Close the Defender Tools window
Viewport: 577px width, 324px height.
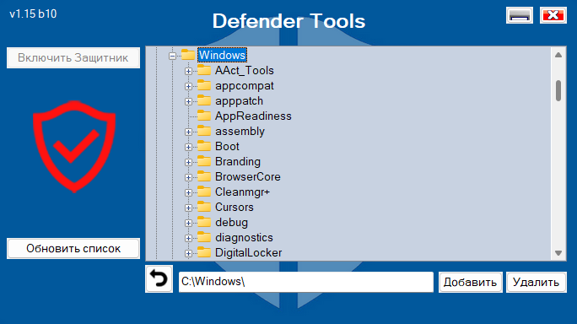pyautogui.click(x=553, y=15)
